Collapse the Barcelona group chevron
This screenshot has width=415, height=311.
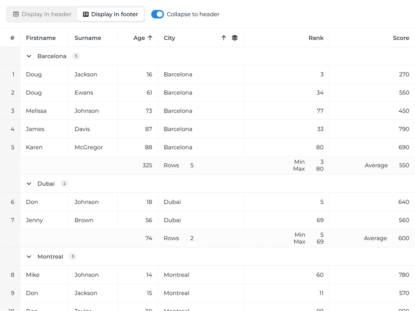tap(29, 56)
